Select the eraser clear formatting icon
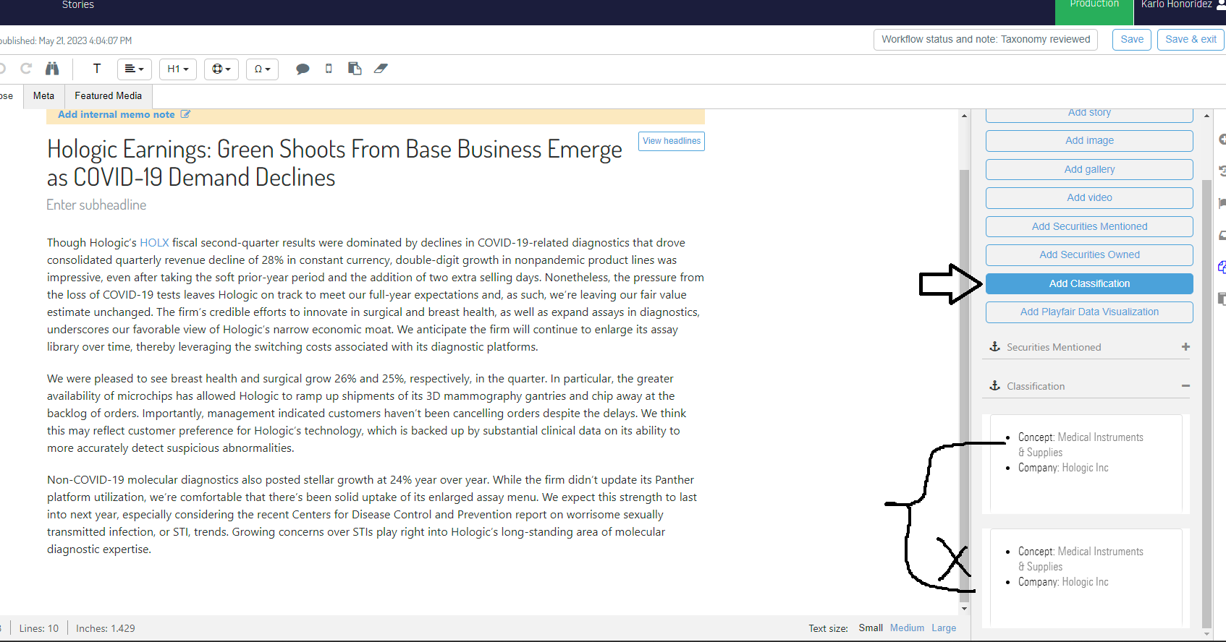This screenshot has height=642, width=1226. (x=381, y=69)
